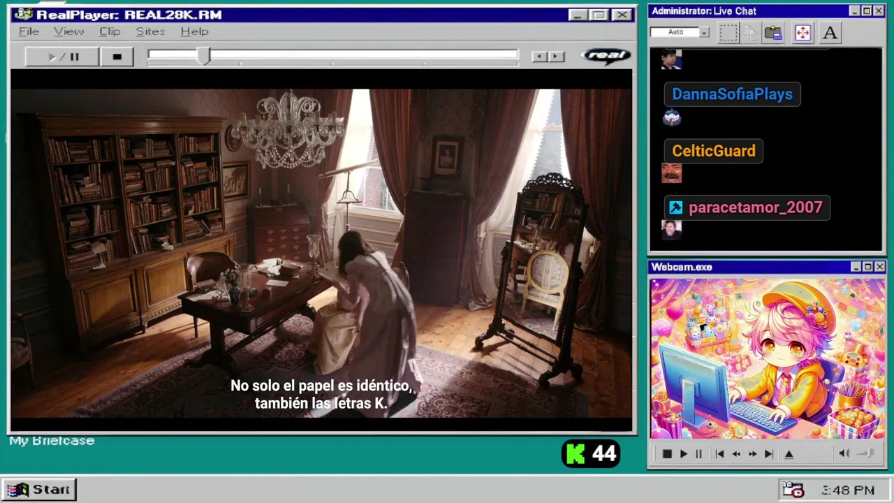This screenshot has height=503, width=894.
Task: Click the Webcam.exe pause button
Action: click(698, 454)
